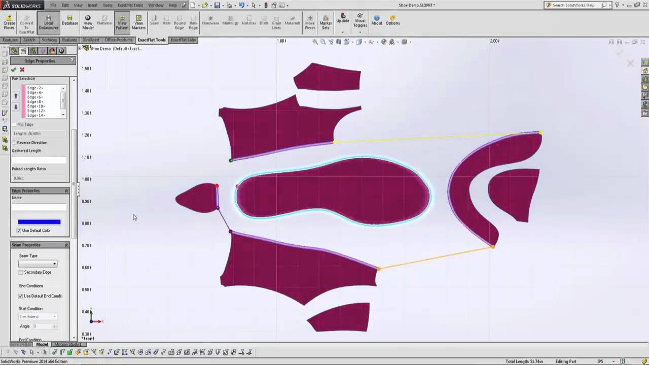Enable the Secondary Edge checkbox
The height and width of the screenshot is (365, 649).
[x=21, y=272]
